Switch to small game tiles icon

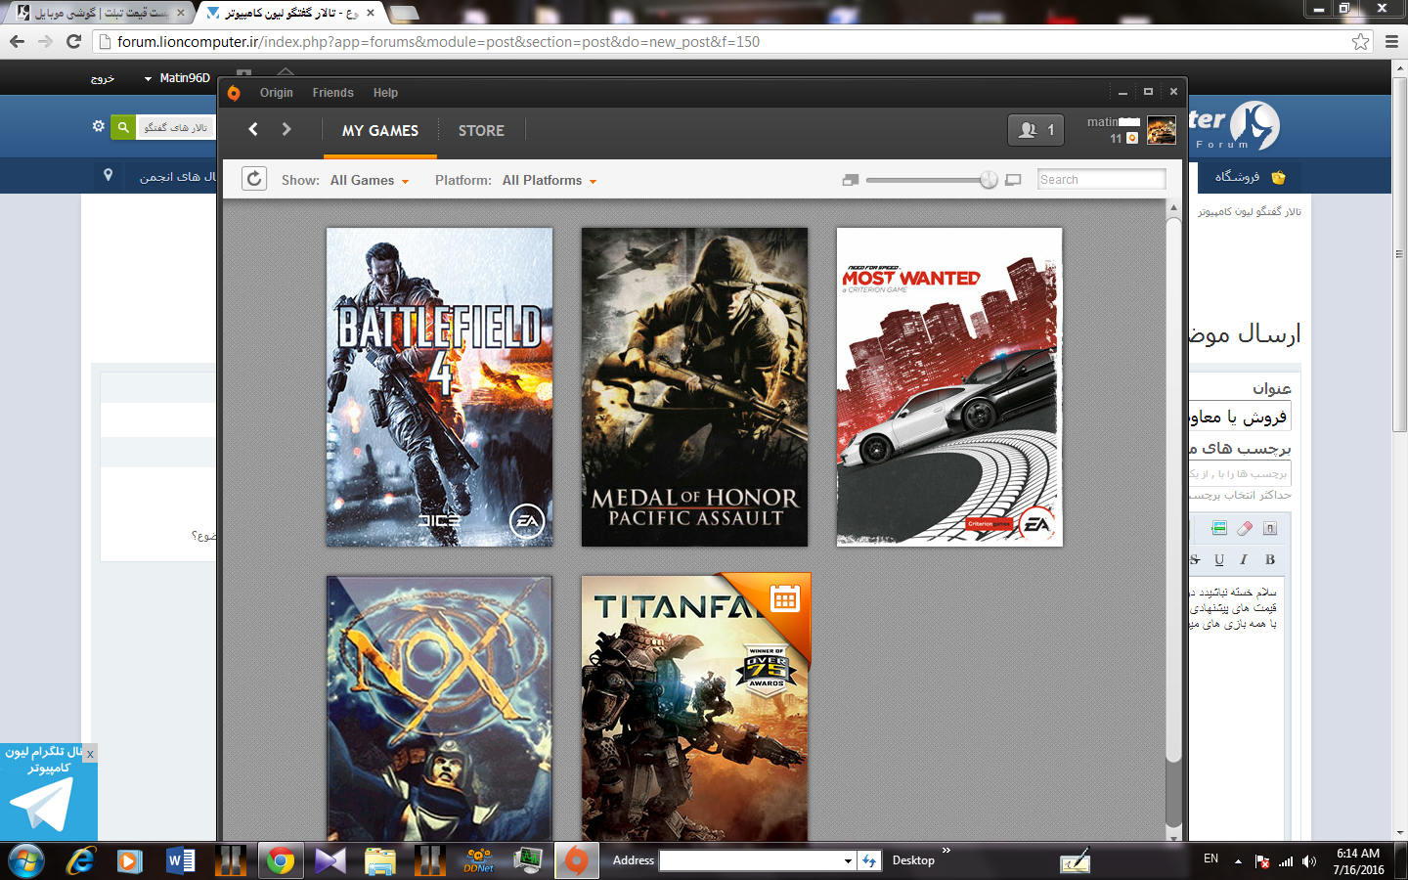point(851,180)
